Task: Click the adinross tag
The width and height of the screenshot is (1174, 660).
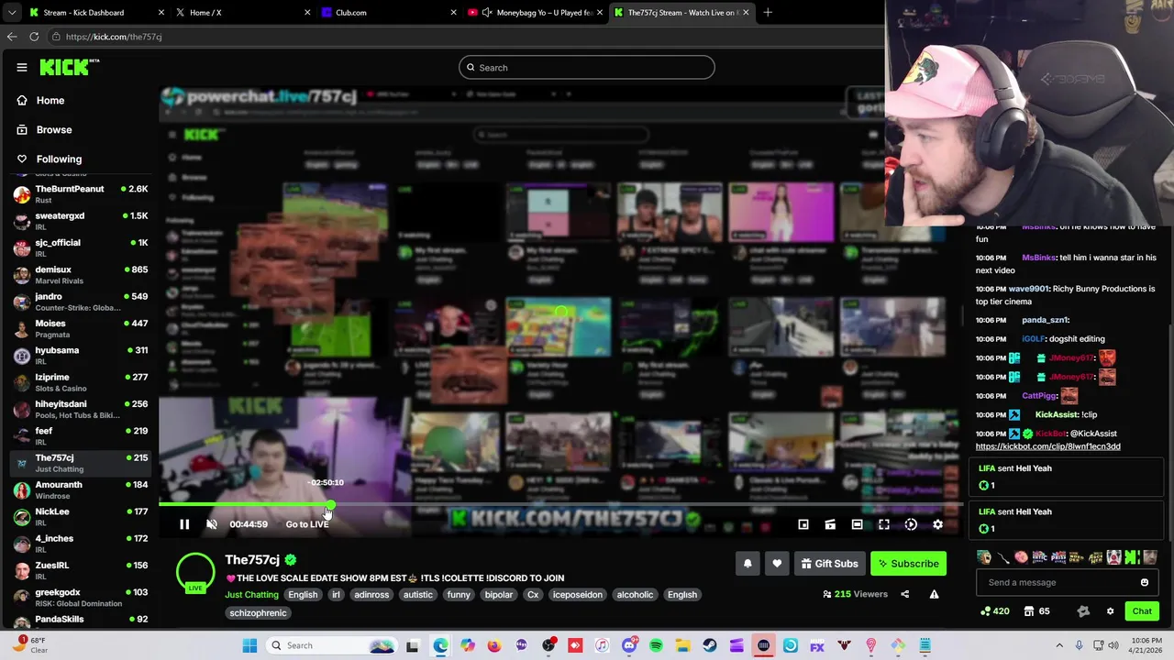Action: (371, 594)
